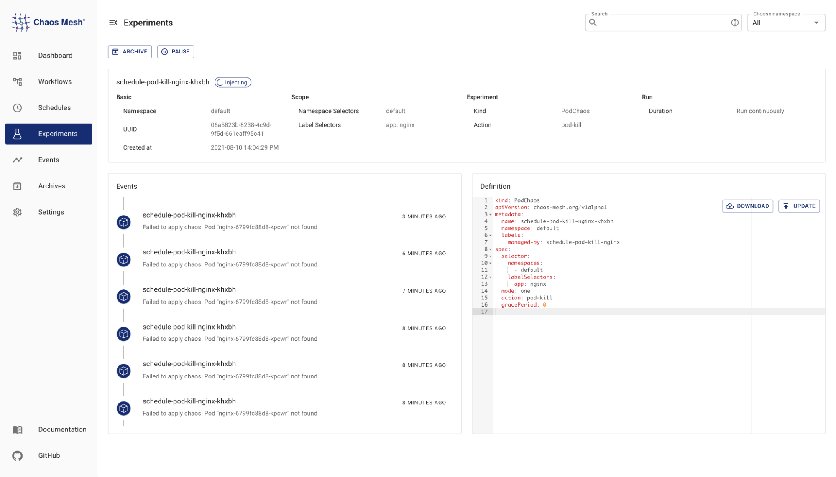Open the GitHub icon at sidebar bottom

[x=17, y=455]
